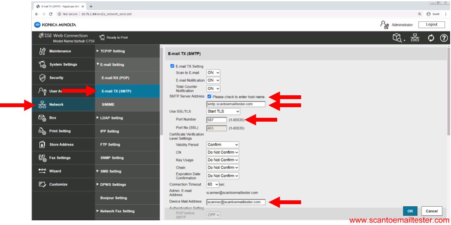
Task: Click the Maintenance wrench icon in sidebar
Action: point(42,51)
